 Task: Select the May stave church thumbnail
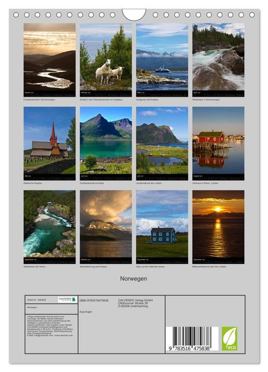coord(50,143)
